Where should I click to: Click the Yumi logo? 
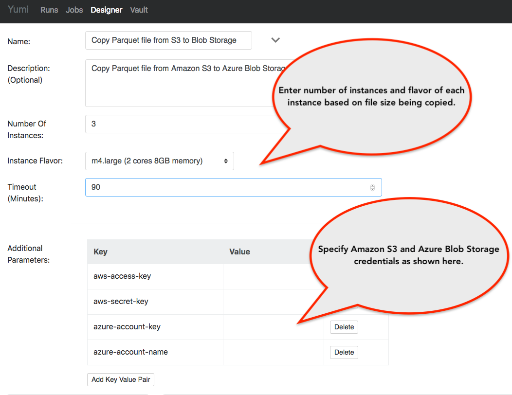(18, 9)
